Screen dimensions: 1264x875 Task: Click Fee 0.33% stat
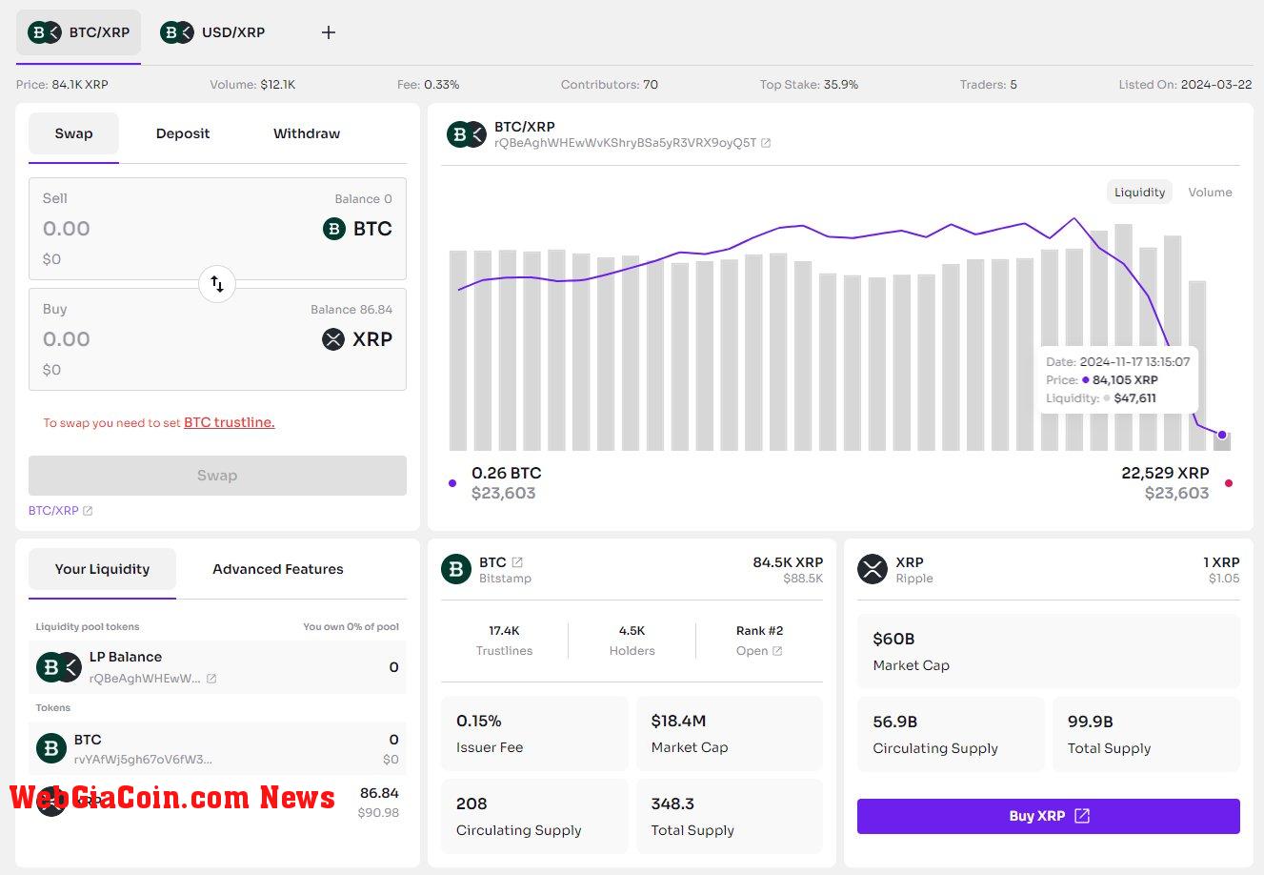[x=428, y=85]
